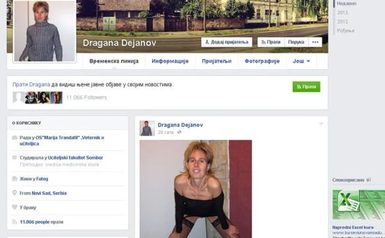
Task: Click the Порука message button
Action: tap(296, 42)
